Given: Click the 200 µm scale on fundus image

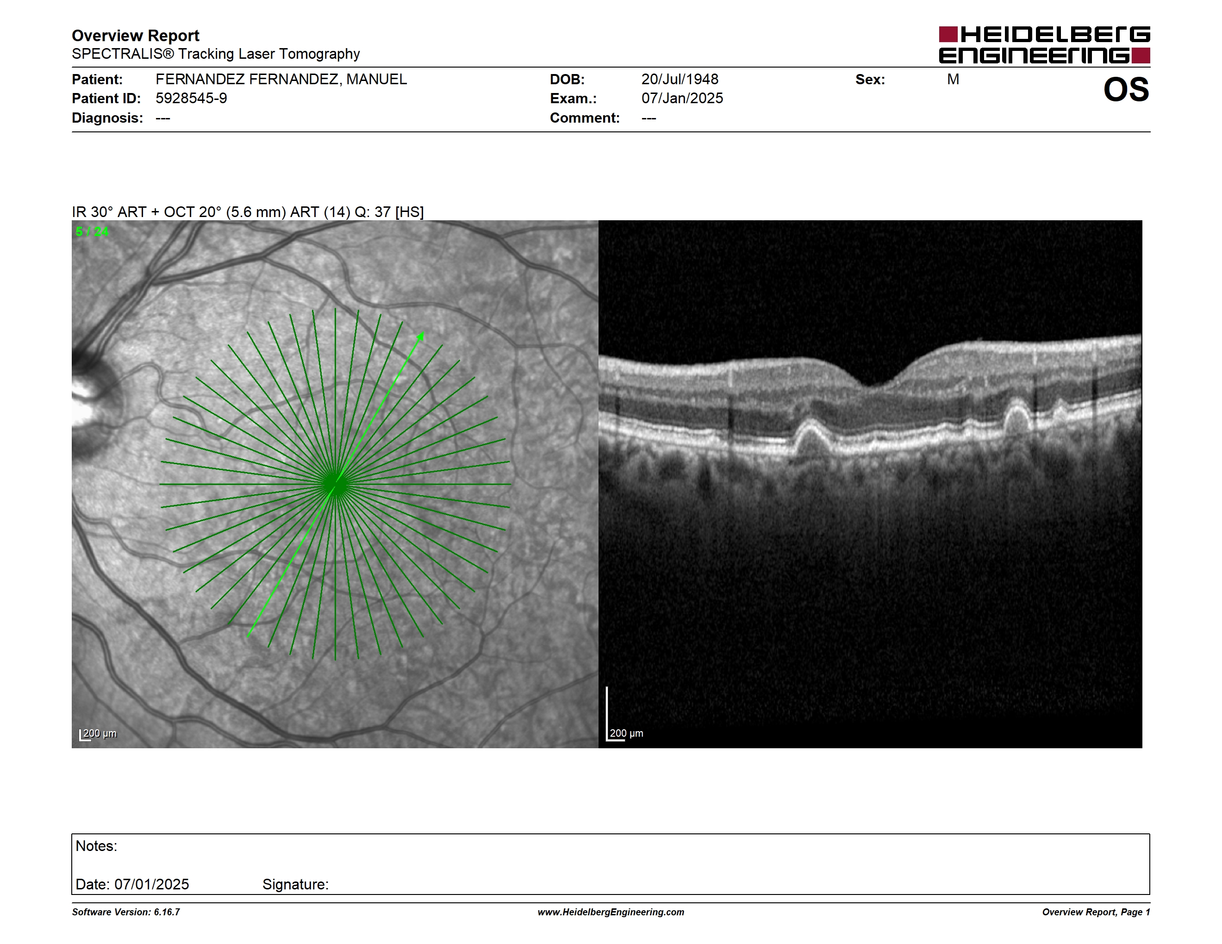Looking at the screenshot, I should pos(98,734).
